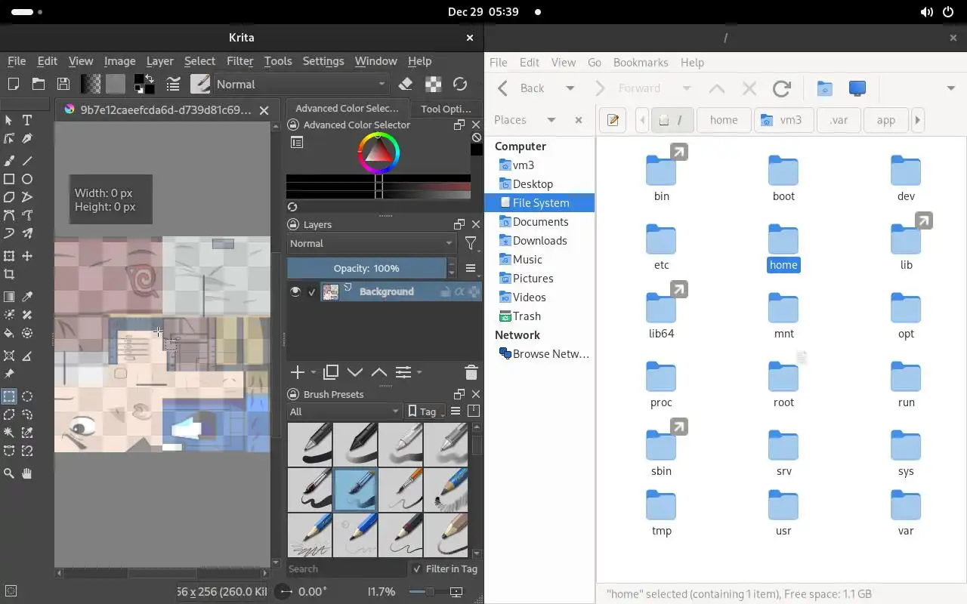This screenshot has width=967, height=604.
Task: Open Krita Layer menu
Action: pos(159,61)
